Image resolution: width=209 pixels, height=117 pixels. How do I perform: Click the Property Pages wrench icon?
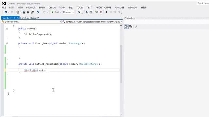[136, 27]
